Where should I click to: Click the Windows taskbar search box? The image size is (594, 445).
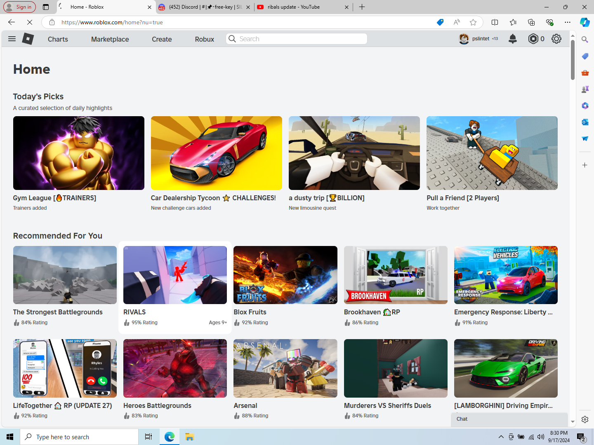[x=79, y=437]
